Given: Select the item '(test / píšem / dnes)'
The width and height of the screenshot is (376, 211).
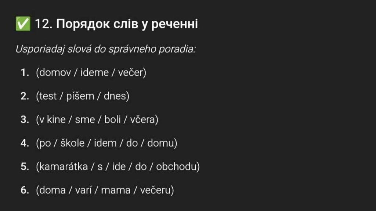Looking at the screenshot, I should tap(83, 96).
